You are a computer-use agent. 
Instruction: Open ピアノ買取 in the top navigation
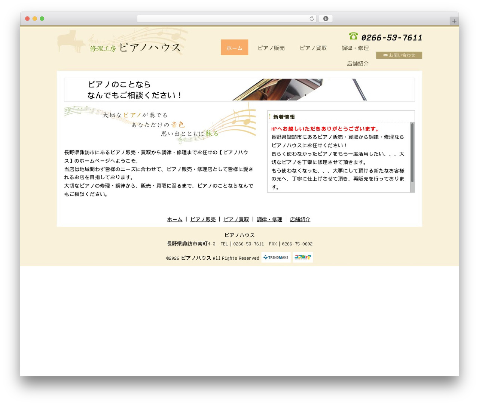click(x=313, y=48)
